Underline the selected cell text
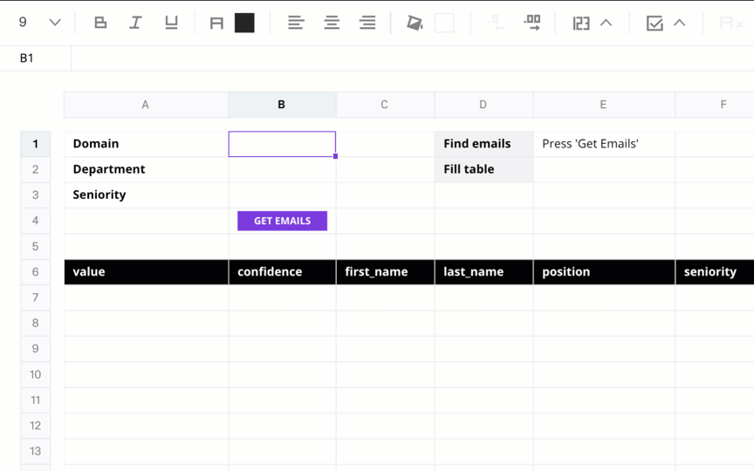The image size is (754, 471). 171,23
